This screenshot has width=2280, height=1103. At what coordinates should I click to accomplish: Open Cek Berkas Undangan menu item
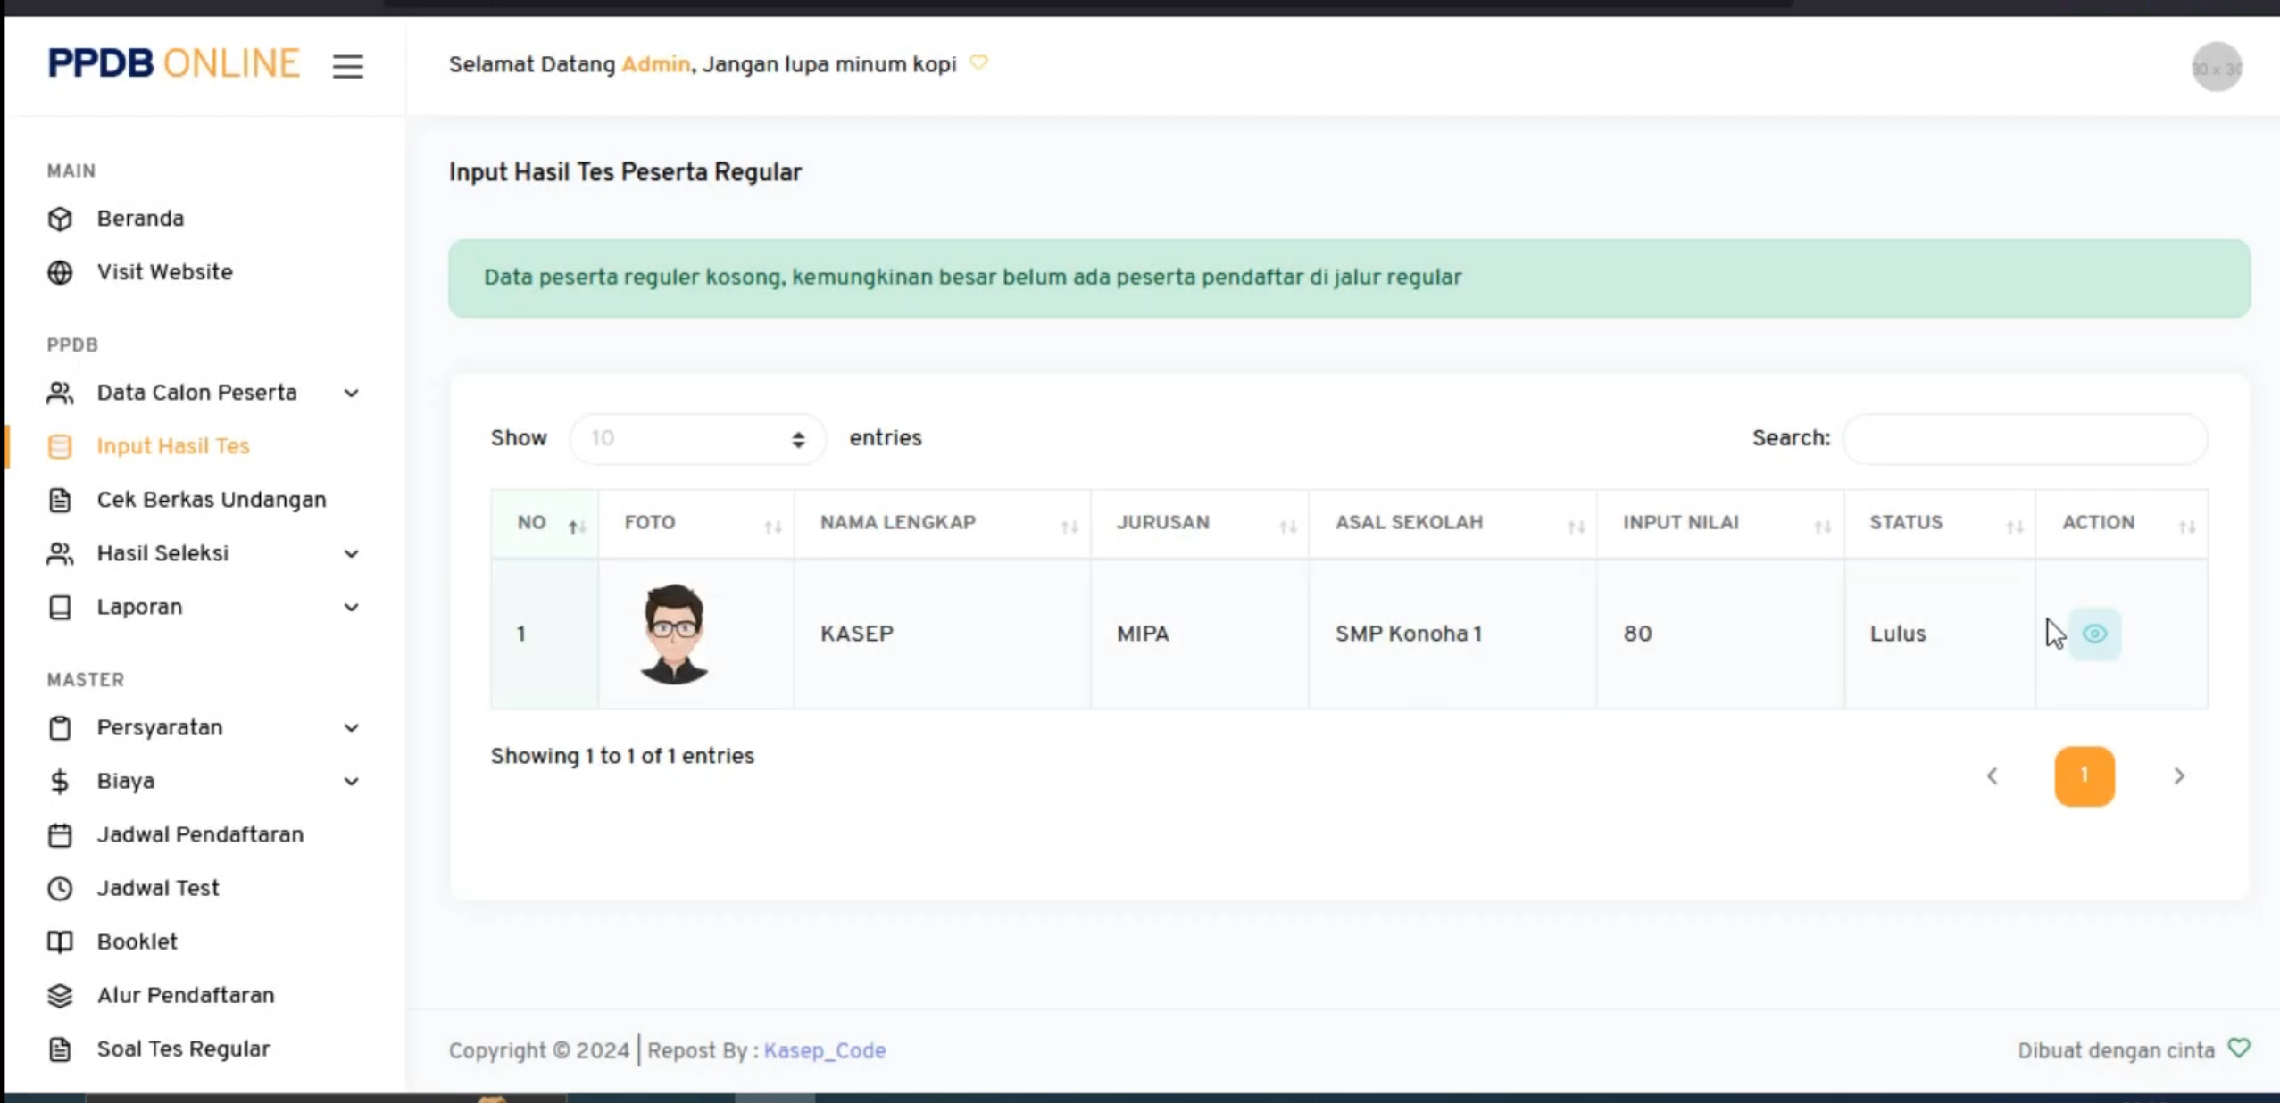[x=212, y=500]
